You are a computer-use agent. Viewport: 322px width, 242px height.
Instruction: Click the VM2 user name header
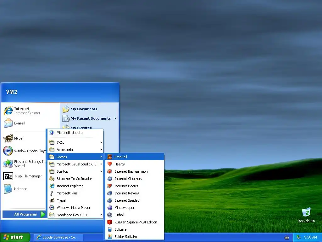coord(12,92)
